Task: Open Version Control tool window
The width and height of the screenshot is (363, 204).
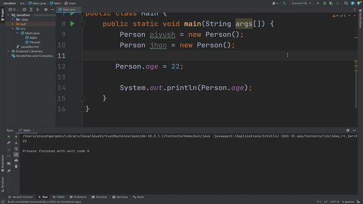Action: coord(20,197)
